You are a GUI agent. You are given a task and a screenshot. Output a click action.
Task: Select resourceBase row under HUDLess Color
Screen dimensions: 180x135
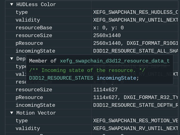34,28
